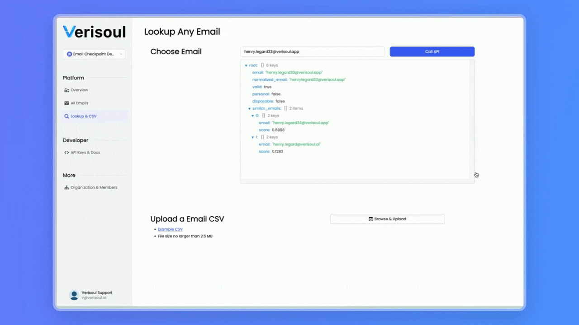This screenshot has height=325, width=579.
Task: Go to API Keys & Docs
Action: coord(85,153)
